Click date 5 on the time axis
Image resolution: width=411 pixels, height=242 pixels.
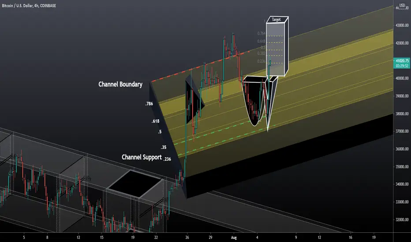tap(24, 238)
